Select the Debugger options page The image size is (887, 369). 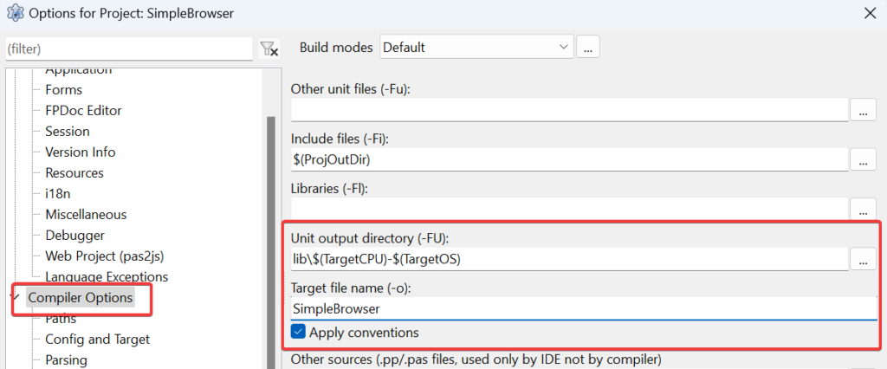tap(74, 236)
